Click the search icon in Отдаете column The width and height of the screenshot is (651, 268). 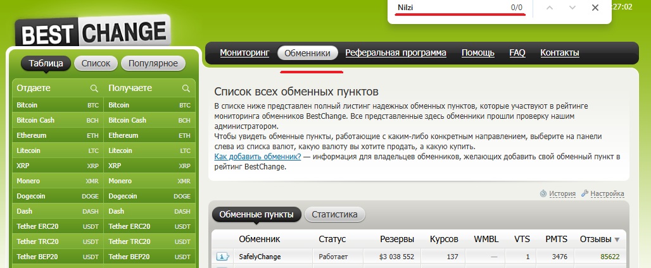click(94, 88)
